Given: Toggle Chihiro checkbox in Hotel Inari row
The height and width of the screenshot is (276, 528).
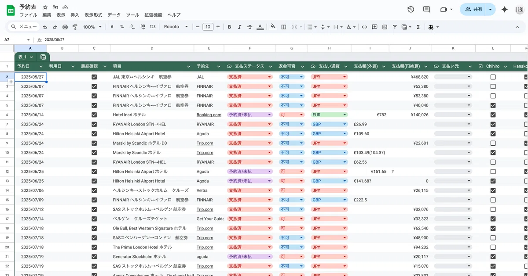Looking at the screenshot, I should click(493, 115).
